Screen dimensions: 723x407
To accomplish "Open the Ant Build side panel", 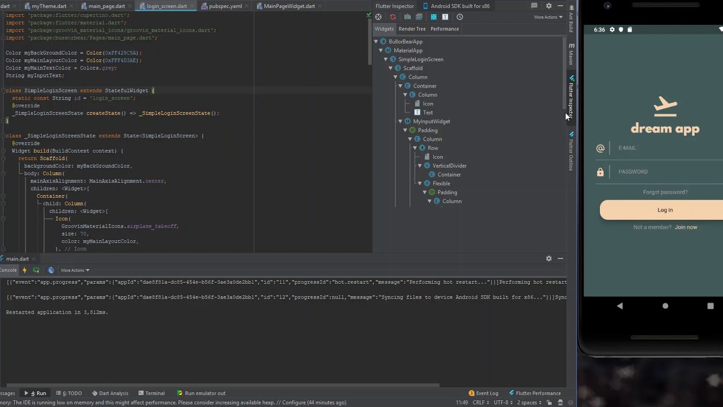I will (x=571, y=20).
